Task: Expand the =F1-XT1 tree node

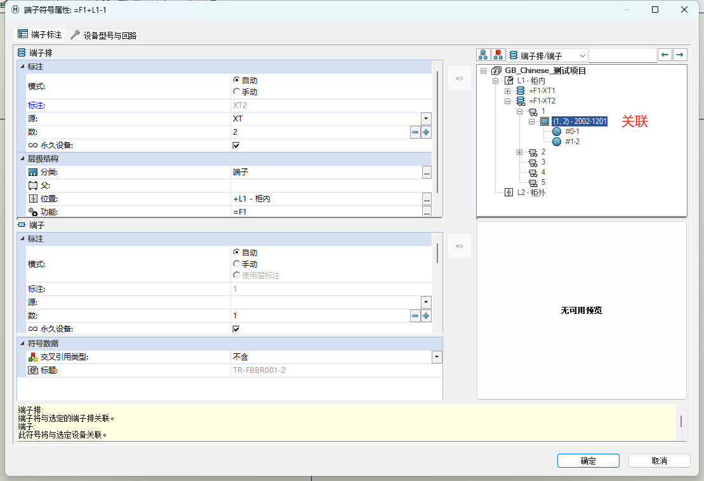Action: 507,90
